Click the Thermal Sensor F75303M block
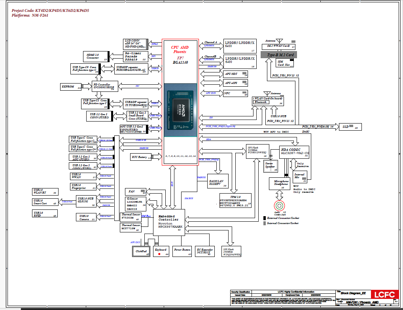This screenshot has width=403, height=310. tap(130, 217)
